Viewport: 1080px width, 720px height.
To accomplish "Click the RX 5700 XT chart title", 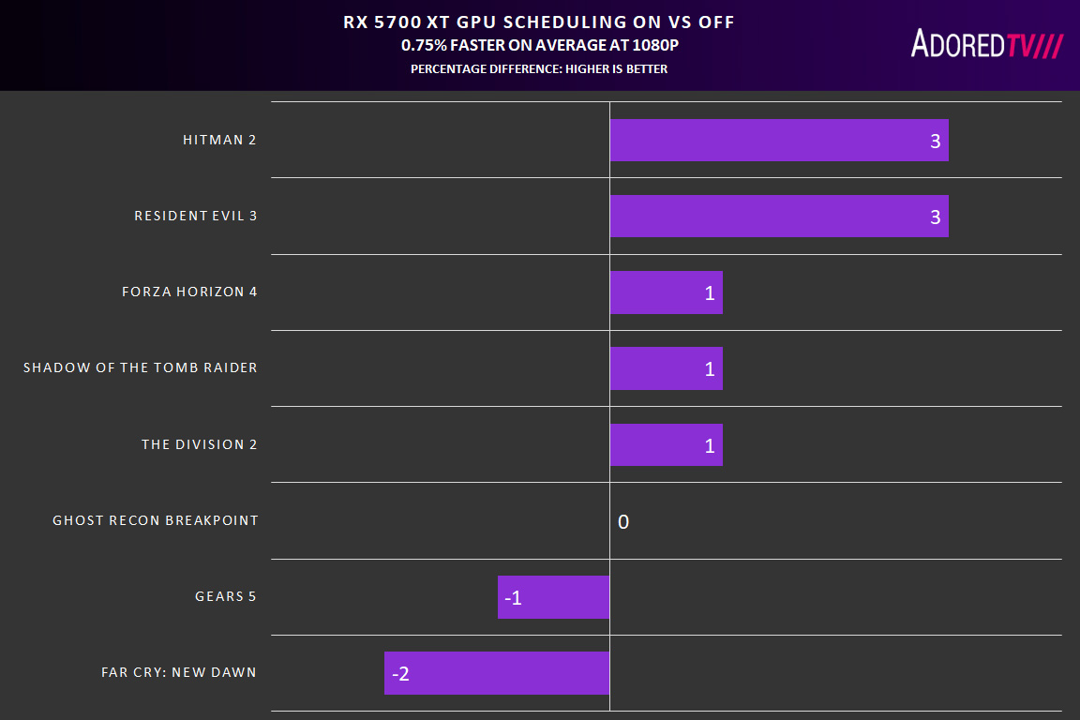I will [x=539, y=22].
